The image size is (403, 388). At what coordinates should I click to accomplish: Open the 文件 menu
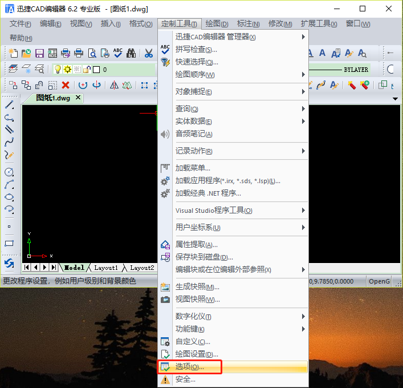(21, 24)
